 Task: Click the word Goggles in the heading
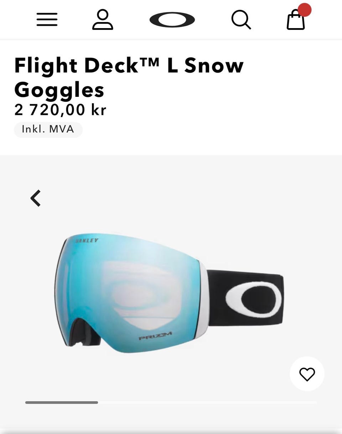(x=59, y=90)
